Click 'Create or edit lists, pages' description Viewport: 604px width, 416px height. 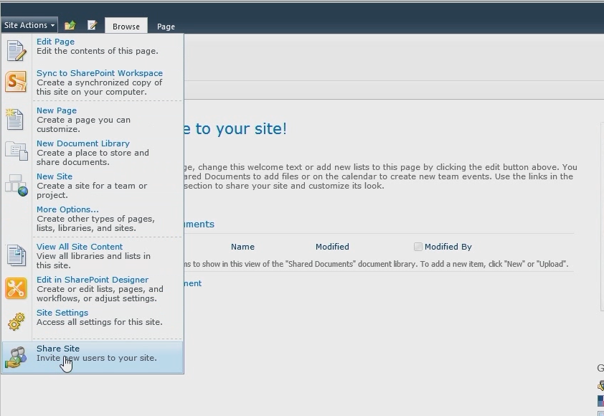[x=100, y=294]
